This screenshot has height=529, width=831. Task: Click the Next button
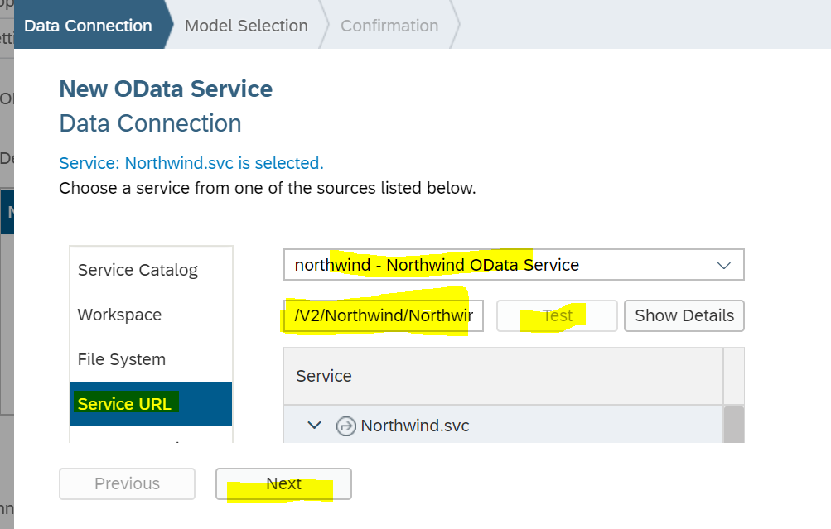click(x=283, y=483)
